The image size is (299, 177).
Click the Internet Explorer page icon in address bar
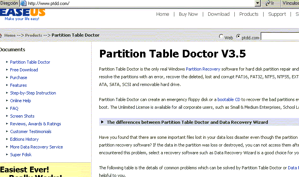[x=23, y=3]
